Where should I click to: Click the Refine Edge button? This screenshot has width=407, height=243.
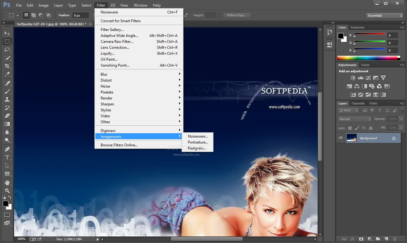click(237, 15)
